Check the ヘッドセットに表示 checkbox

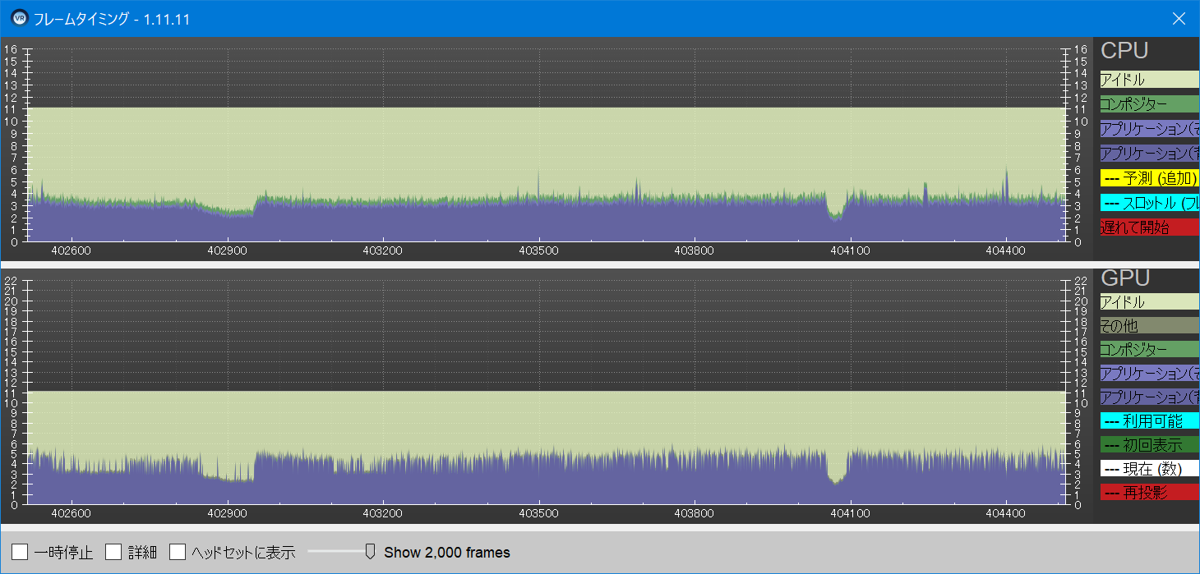click(x=178, y=552)
